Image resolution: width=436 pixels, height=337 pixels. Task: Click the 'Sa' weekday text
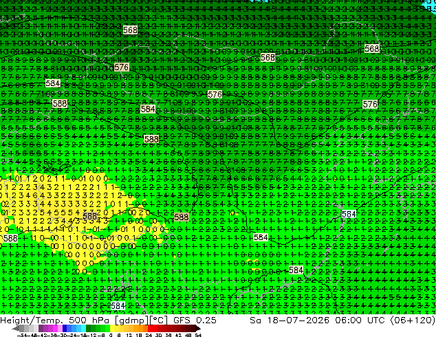pos(255,320)
